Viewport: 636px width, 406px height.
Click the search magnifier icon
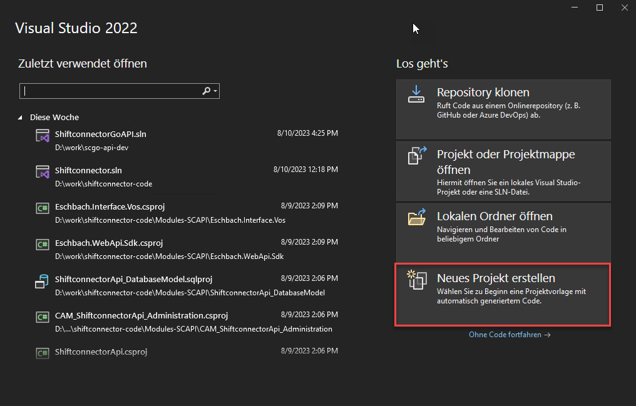click(x=206, y=91)
